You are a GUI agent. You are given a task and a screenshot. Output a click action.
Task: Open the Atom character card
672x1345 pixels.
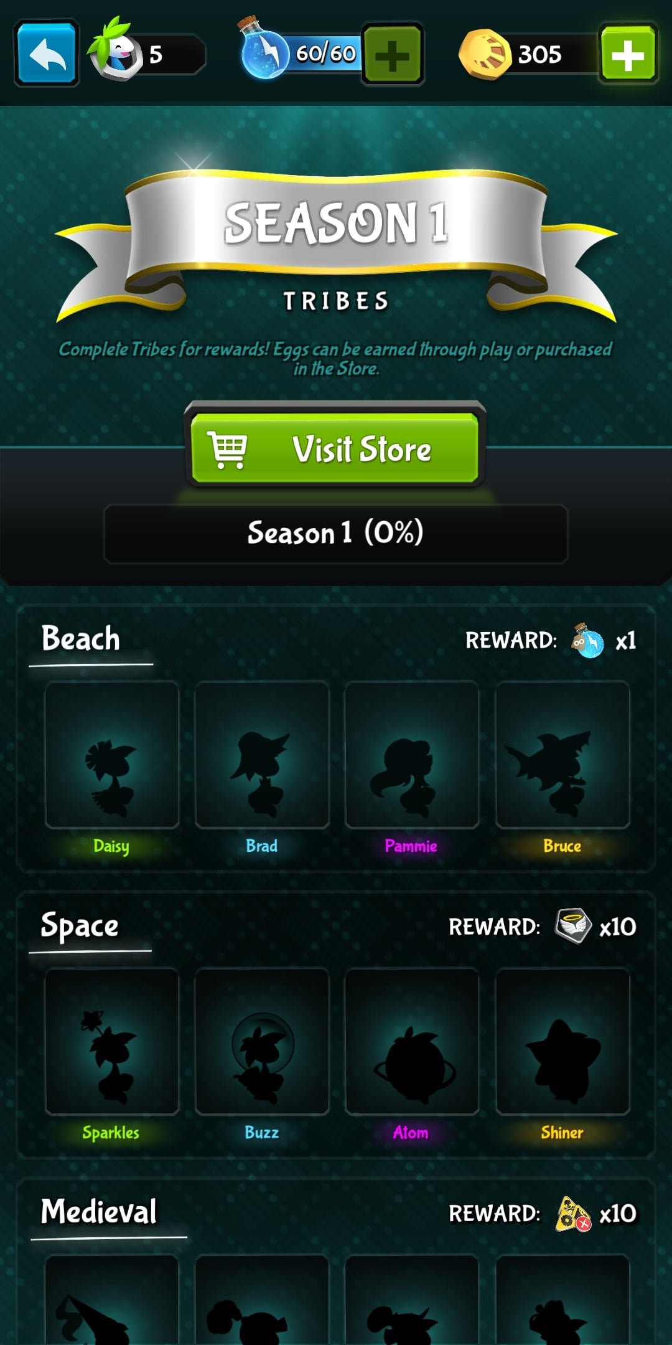pos(412,1041)
